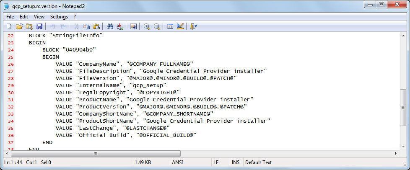Click line number 37 in the margin
Screen dimensions: 410x170
(11, 143)
